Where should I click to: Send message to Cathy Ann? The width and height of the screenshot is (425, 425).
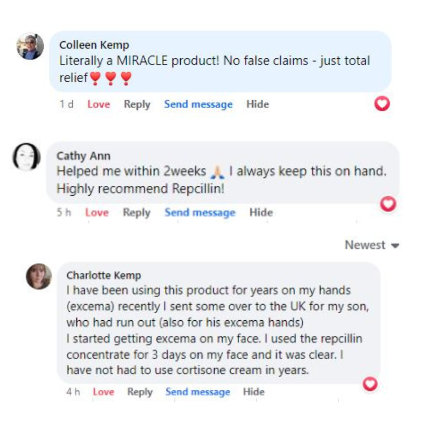pos(200,213)
